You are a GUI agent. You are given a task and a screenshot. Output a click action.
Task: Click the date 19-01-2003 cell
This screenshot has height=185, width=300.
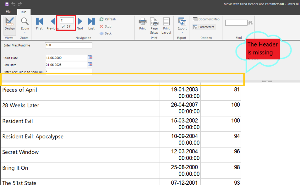coord(180,93)
